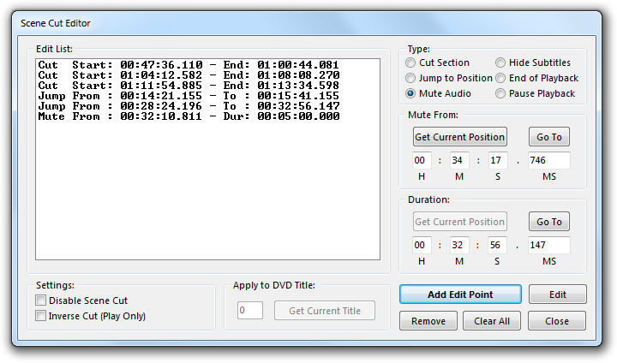Click Get Current Position under Mute From
Image resolution: width=617 pixels, height=363 pixels.
[x=460, y=137]
